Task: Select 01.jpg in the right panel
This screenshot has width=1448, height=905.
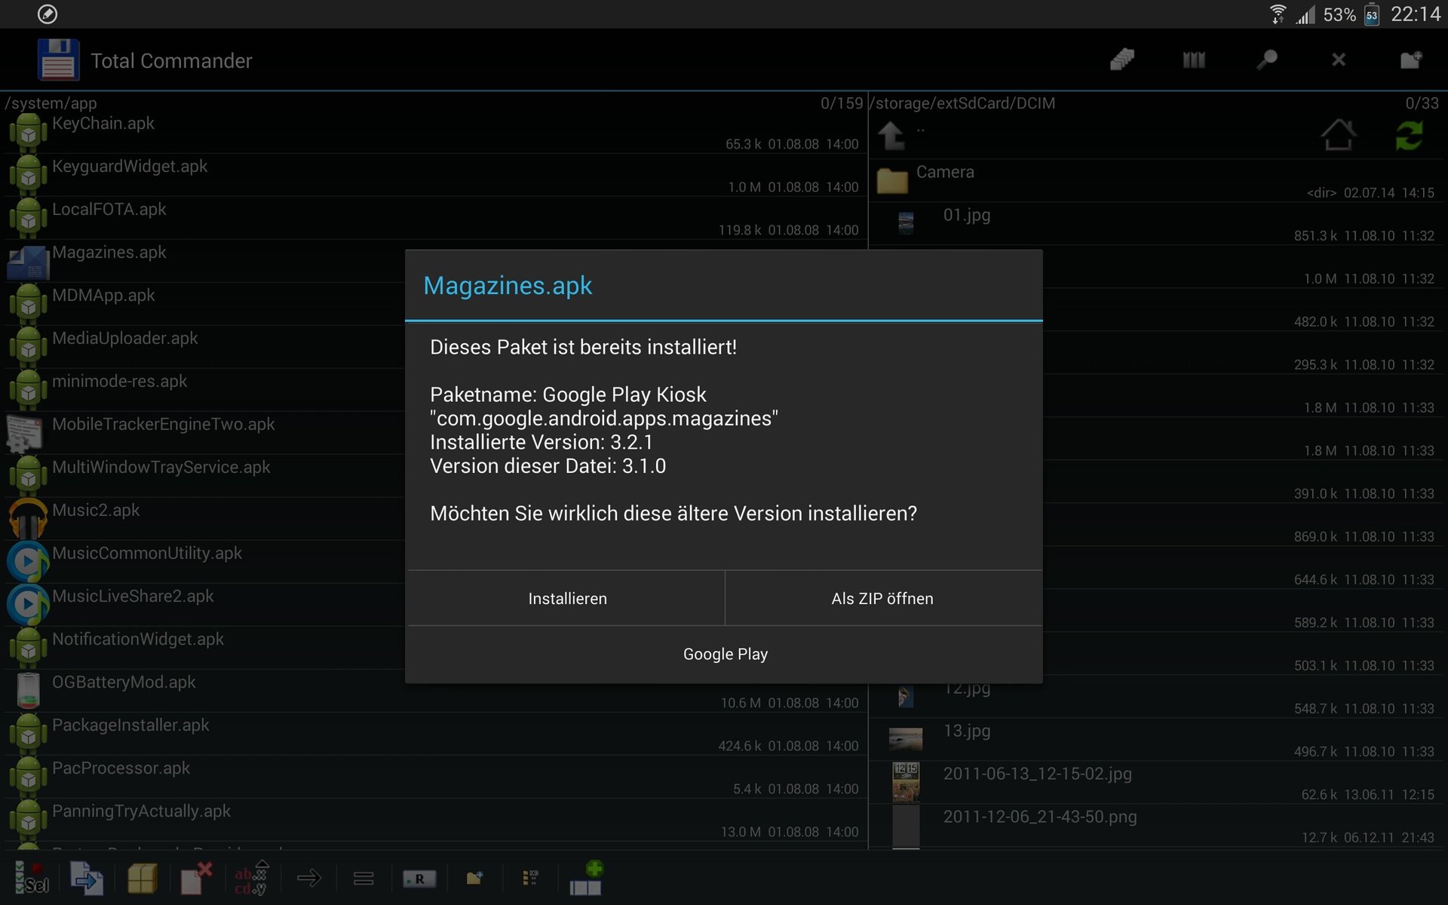Action: [x=1158, y=222]
